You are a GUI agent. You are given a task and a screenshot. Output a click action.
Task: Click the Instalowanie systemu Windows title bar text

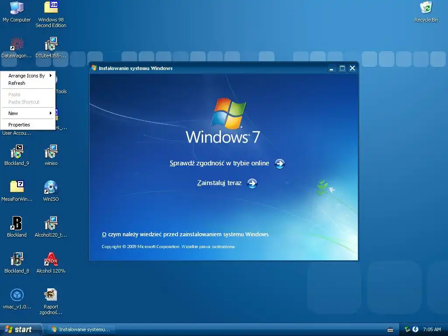(136, 68)
